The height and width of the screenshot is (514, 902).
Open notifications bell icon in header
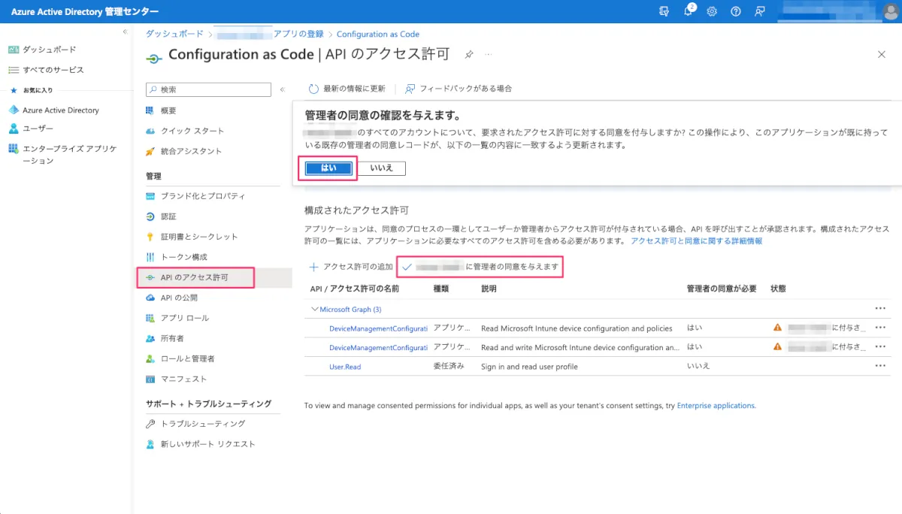coord(689,11)
